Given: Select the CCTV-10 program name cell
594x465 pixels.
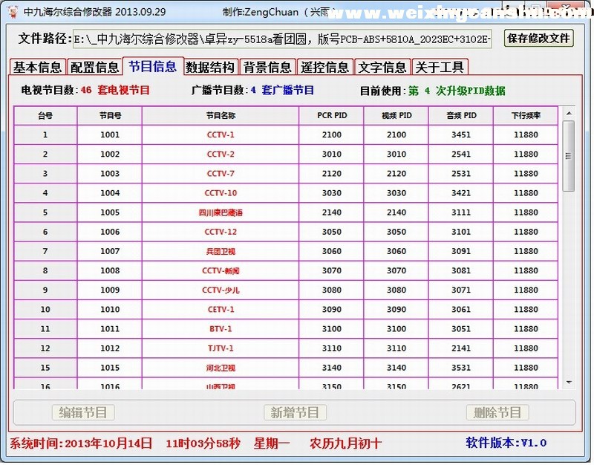Looking at the screenshot, I should pyautogui.click(x=221, y=193).
